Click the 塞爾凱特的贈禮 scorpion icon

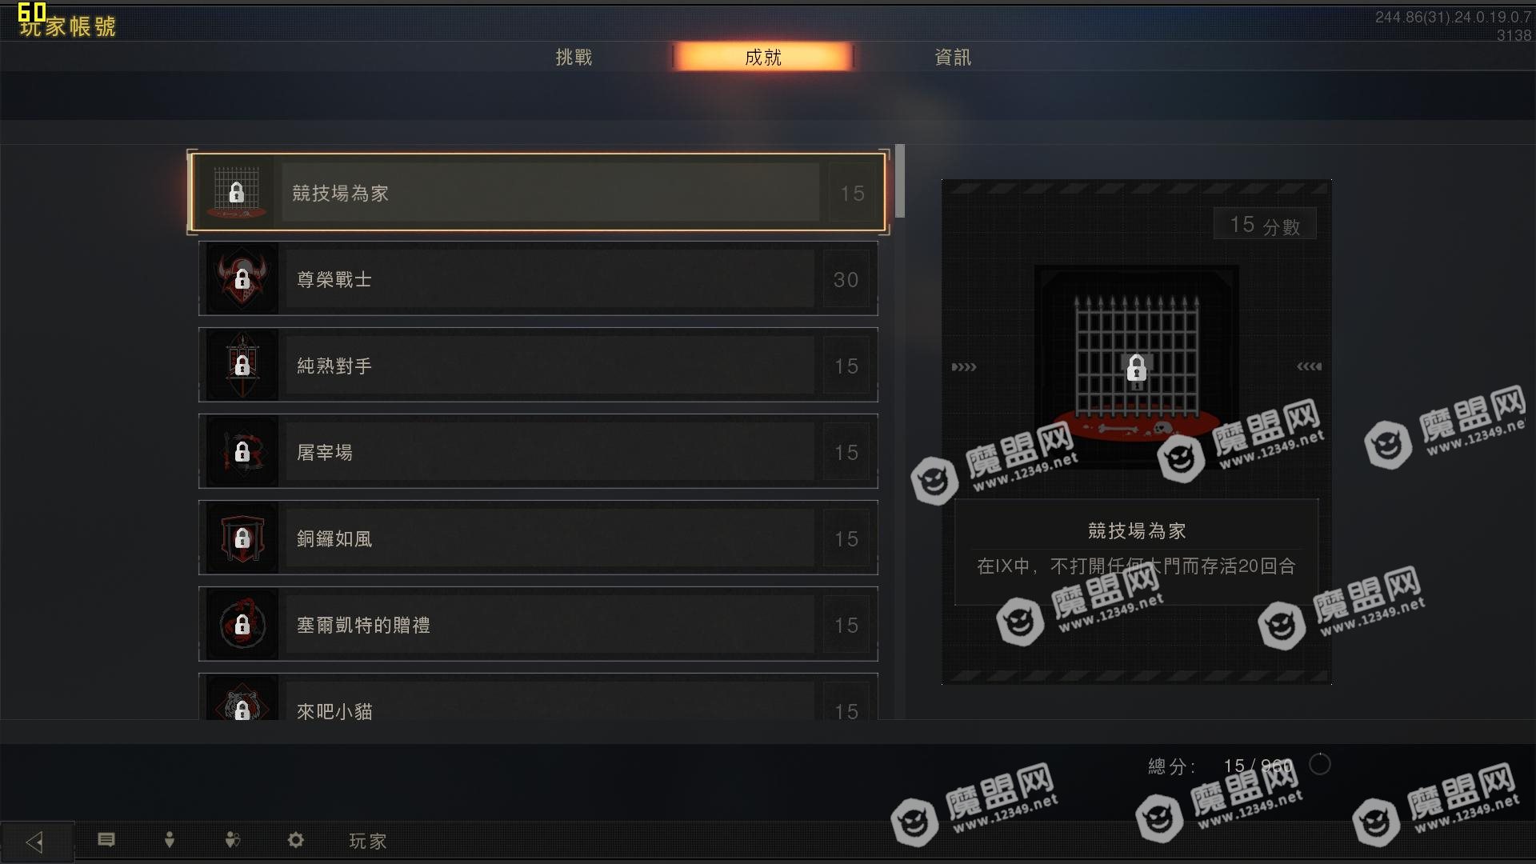242,625
